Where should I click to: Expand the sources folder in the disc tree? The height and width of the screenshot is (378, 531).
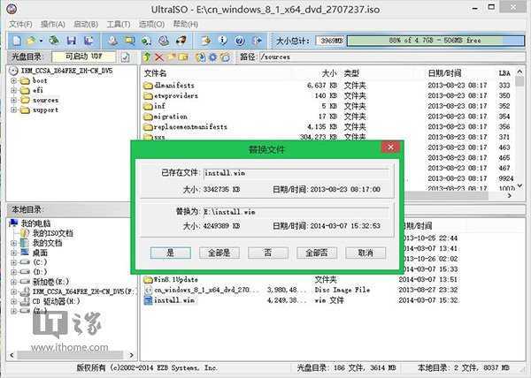coord(13,101)
